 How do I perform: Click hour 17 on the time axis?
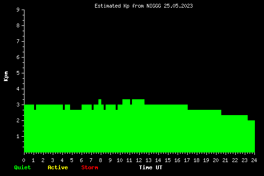tap(187, 160)
